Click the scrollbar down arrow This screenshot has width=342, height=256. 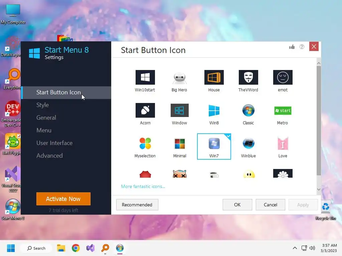319,189
